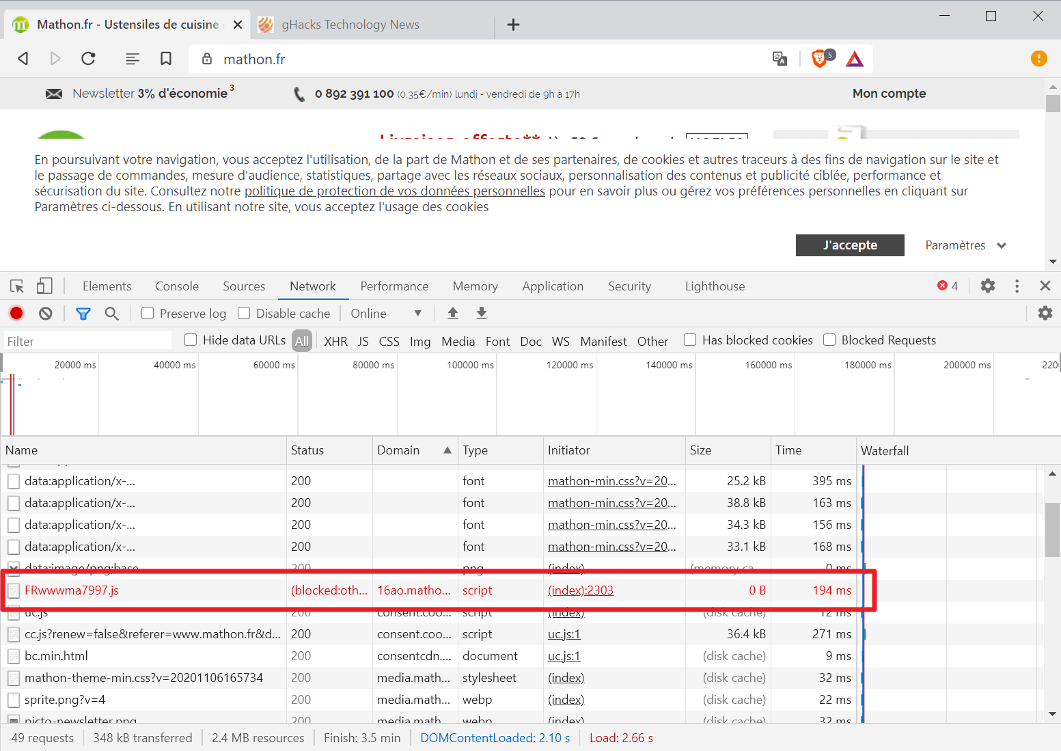Click the Newsletter 3% d'économie link

(x=139, y=94)
